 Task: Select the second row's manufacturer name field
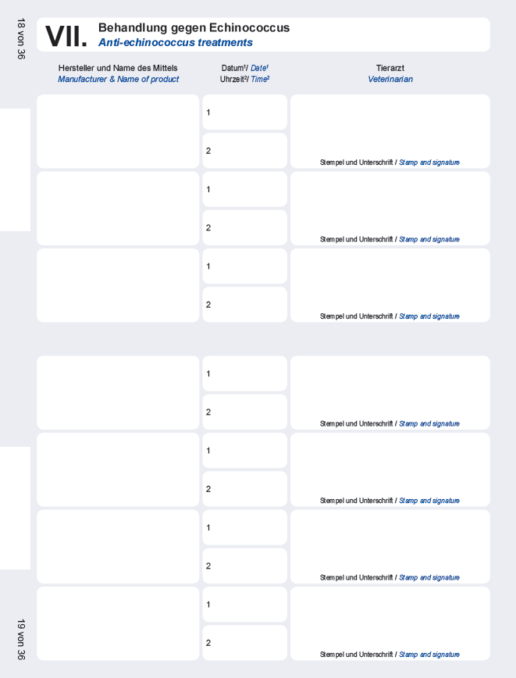118,208
